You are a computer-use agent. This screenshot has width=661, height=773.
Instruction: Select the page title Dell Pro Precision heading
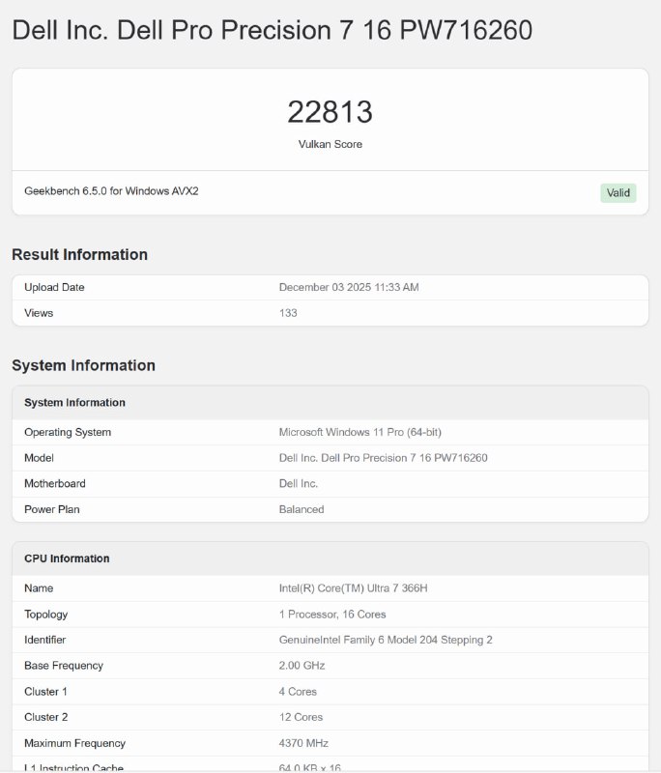[x=273, y=30]
